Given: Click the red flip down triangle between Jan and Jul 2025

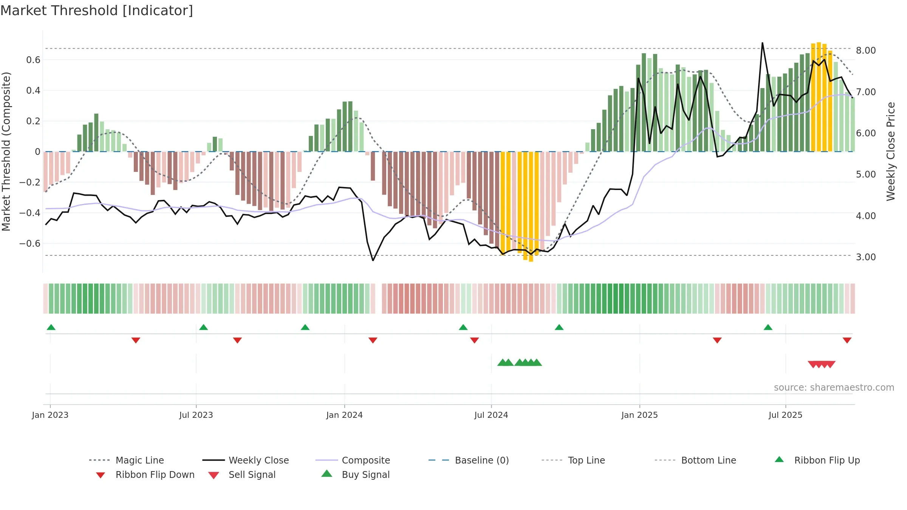Looking at the screenshot, I should click(x=717, y=340).
